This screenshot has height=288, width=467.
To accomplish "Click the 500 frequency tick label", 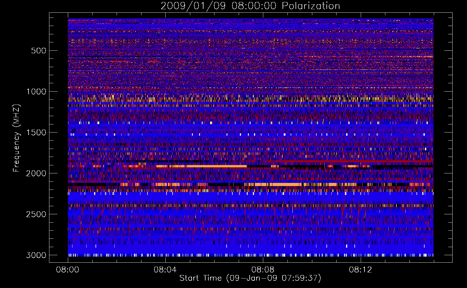I will (39, 51).
